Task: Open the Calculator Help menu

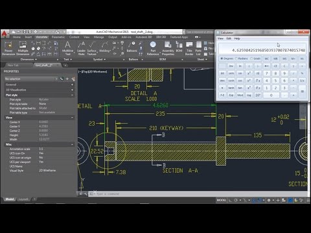Action: click(237, 38)
